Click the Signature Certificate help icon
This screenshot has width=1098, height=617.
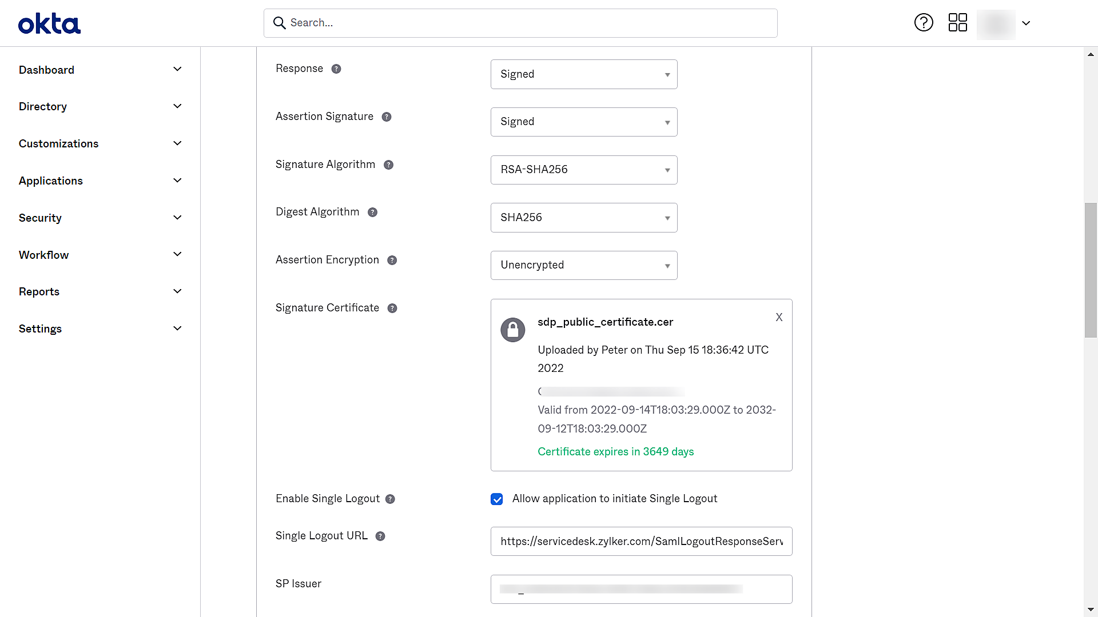pyautogui.click(x=392, y=308)
